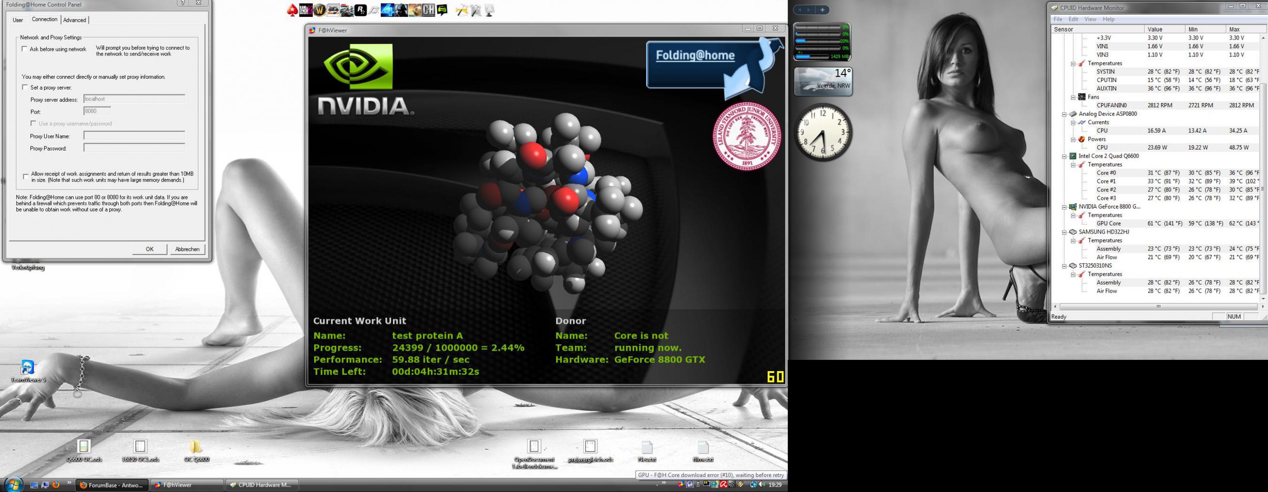Click the Fans icon in the sensor tree
Image resolution: width=1268 pixels, height=492 pixels.
1082,97
